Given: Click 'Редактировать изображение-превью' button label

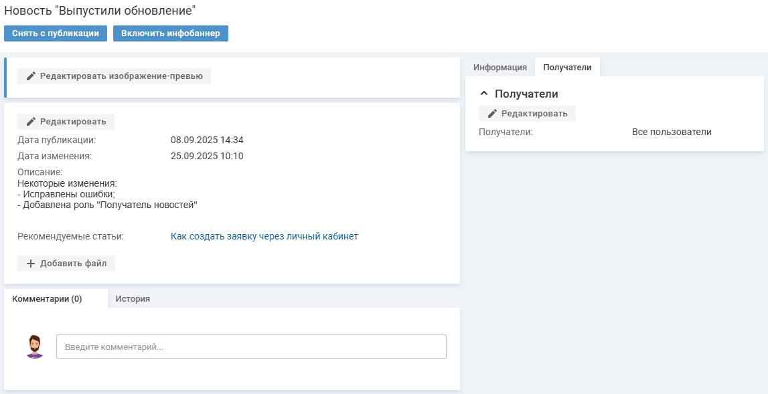Looking at the screenshot, I should pyautogui.click(x=121, y=76).
